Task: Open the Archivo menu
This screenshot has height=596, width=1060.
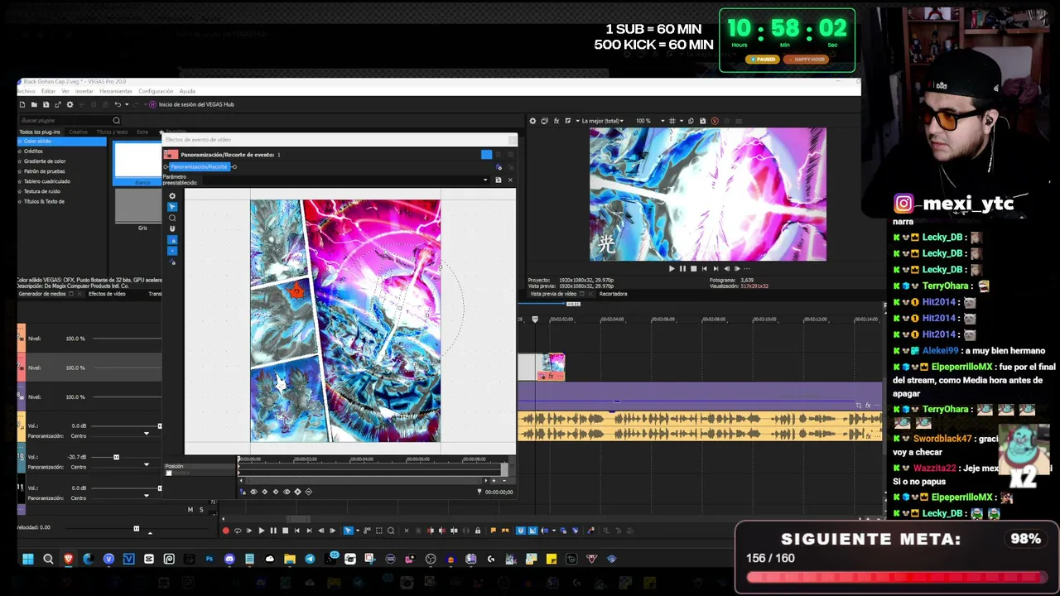Action: (26, 91)
